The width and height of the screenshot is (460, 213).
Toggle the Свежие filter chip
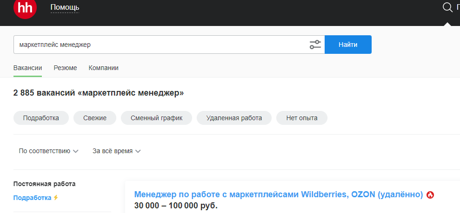(95, 118)
